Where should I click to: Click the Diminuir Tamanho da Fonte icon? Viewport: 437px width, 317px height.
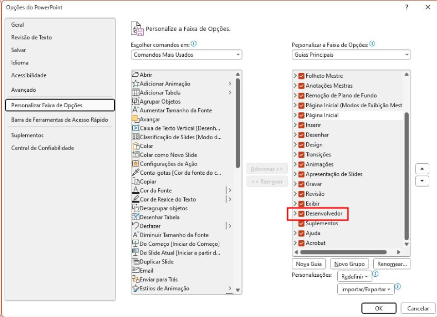[135, 235]
